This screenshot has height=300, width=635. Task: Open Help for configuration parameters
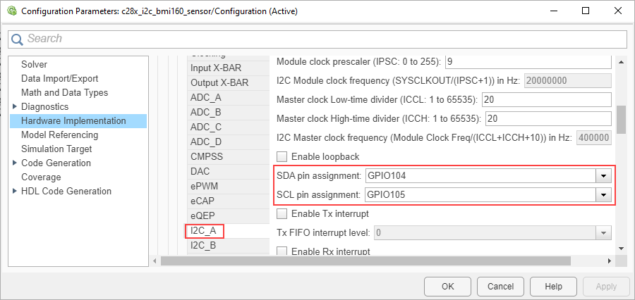pyautogui.click(x=554, y=287)
